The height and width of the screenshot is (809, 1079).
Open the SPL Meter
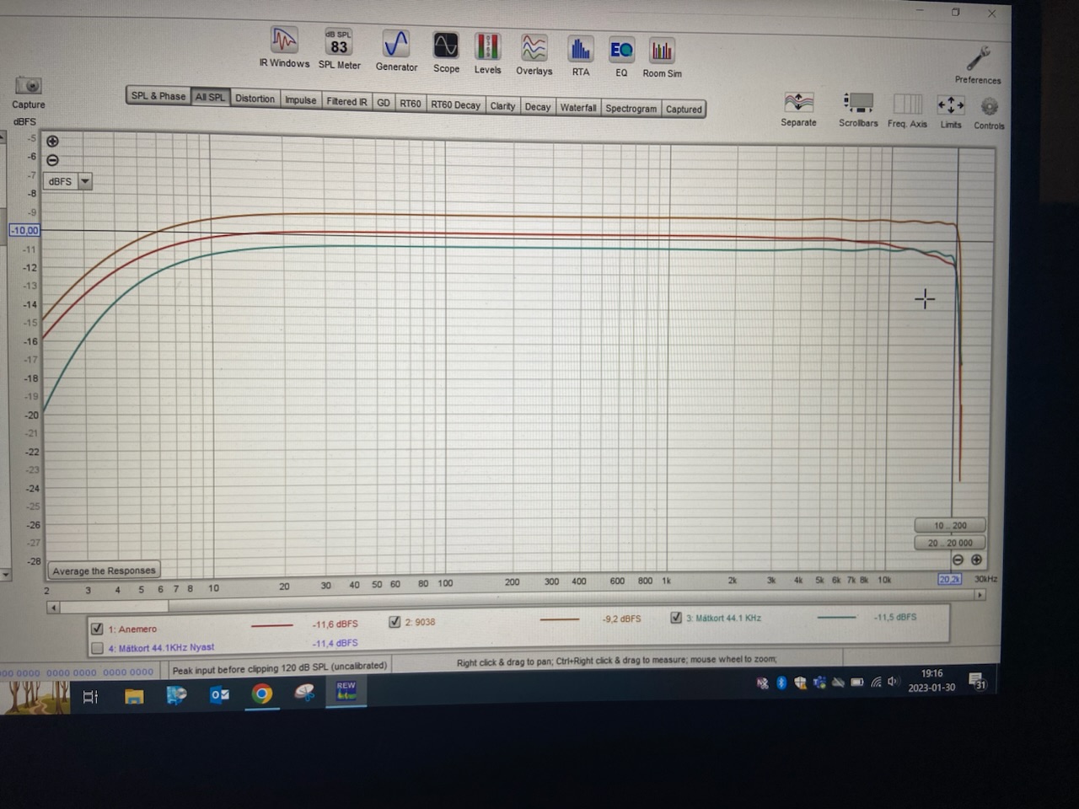click(339, 48)
